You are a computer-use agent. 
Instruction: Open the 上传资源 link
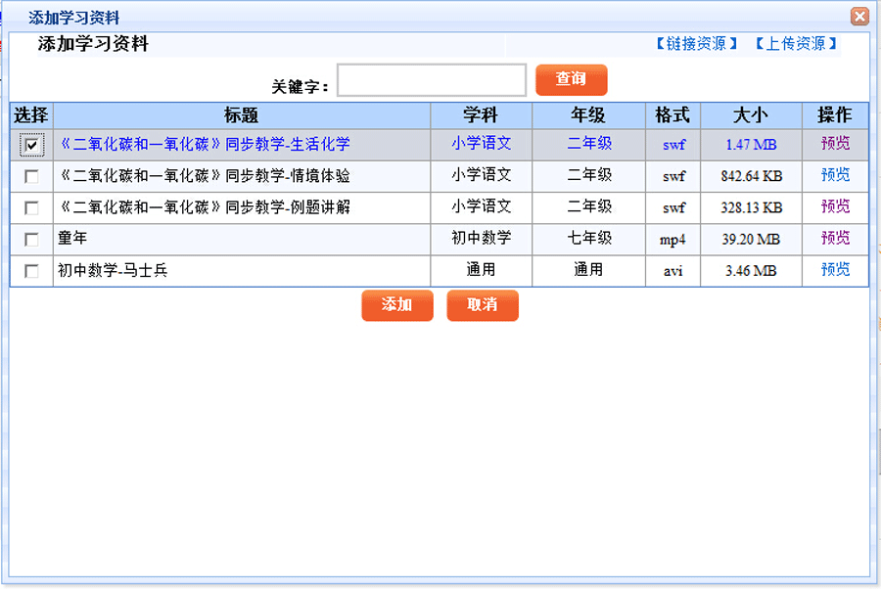[796, 44]
